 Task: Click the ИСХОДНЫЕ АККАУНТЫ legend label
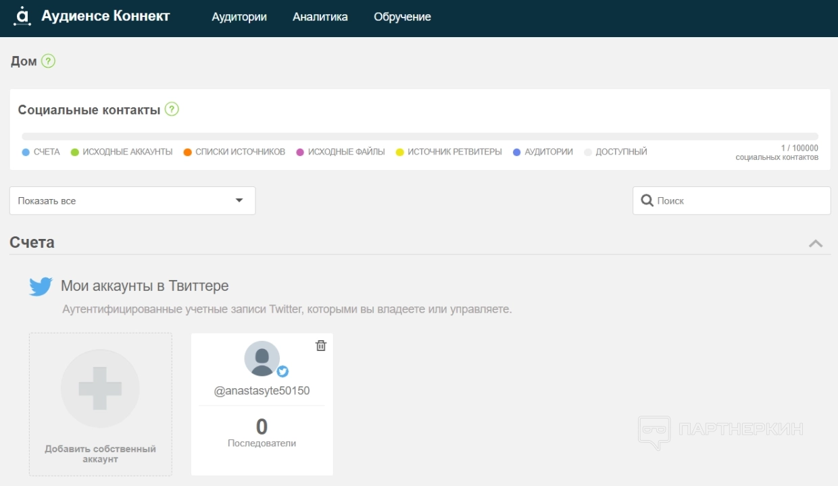coord(128,153)
